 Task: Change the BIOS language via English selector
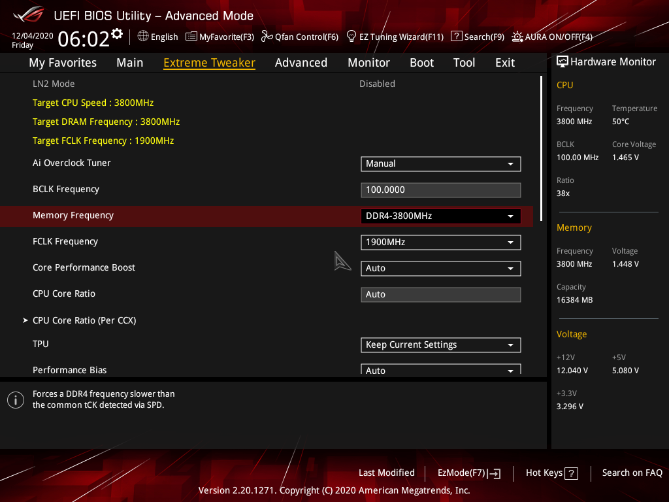tap(157, 37)
